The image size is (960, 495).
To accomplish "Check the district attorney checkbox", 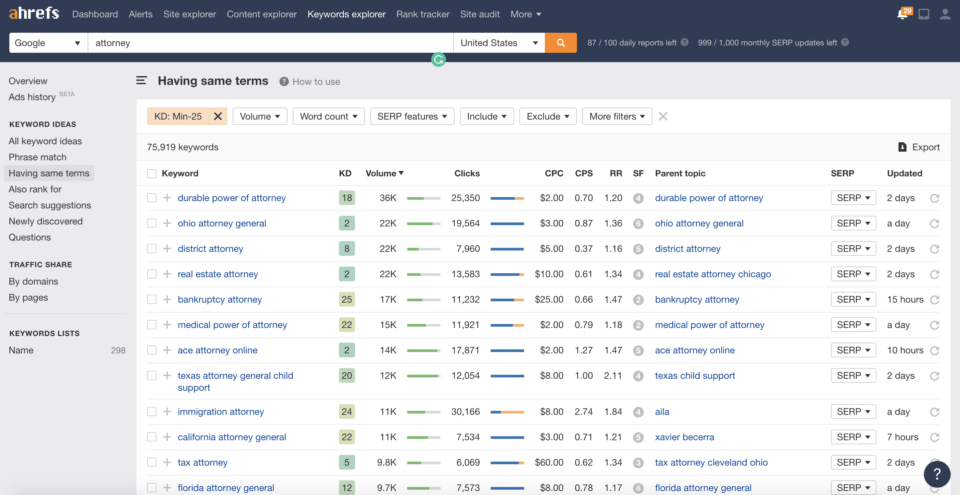I will click(x=151, y=249).
